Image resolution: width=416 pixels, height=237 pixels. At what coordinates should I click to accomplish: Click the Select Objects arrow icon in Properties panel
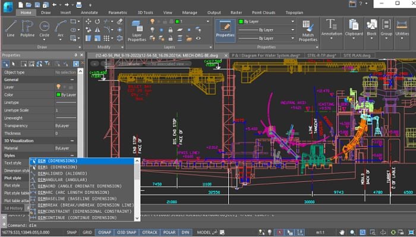click(14, 64)
